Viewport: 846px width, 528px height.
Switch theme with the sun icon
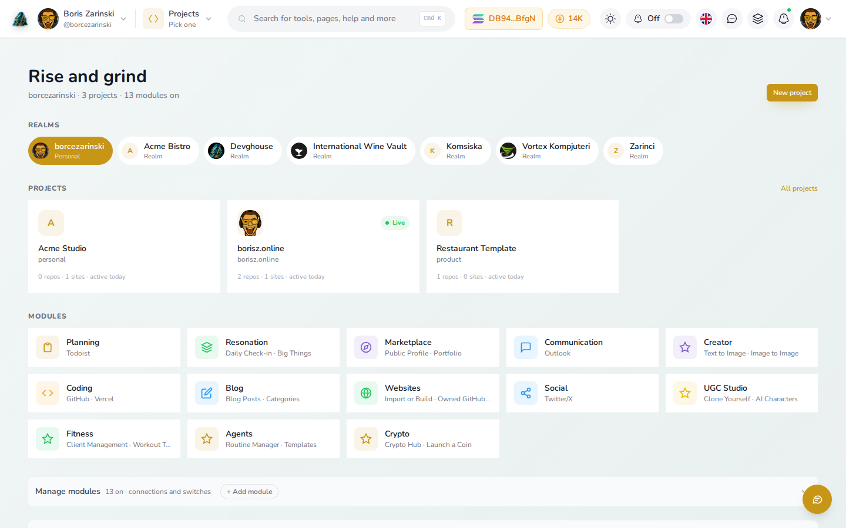(610, 19)
